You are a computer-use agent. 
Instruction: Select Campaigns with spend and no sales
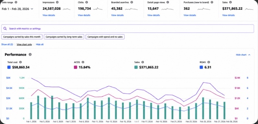105,37
